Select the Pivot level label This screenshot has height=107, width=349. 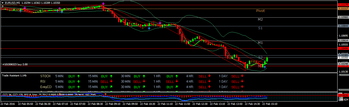260,11
